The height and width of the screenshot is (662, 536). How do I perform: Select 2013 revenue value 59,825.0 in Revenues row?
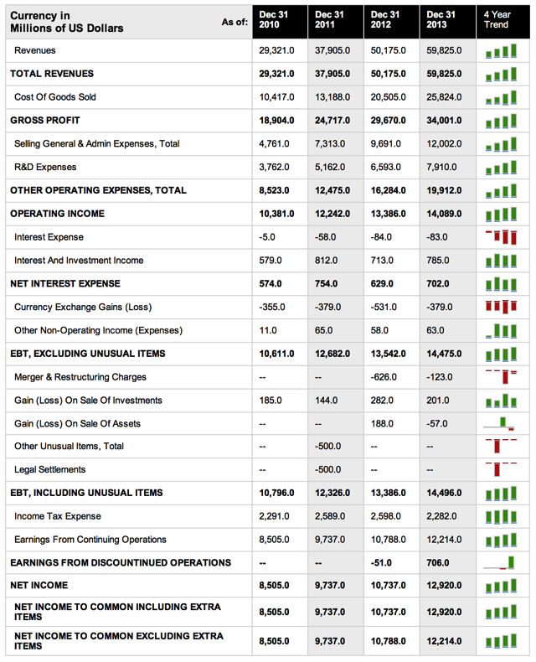(x=444, y=50)
